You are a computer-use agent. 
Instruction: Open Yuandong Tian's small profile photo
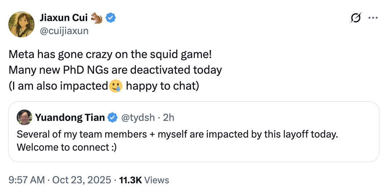(x=24, y=117)
